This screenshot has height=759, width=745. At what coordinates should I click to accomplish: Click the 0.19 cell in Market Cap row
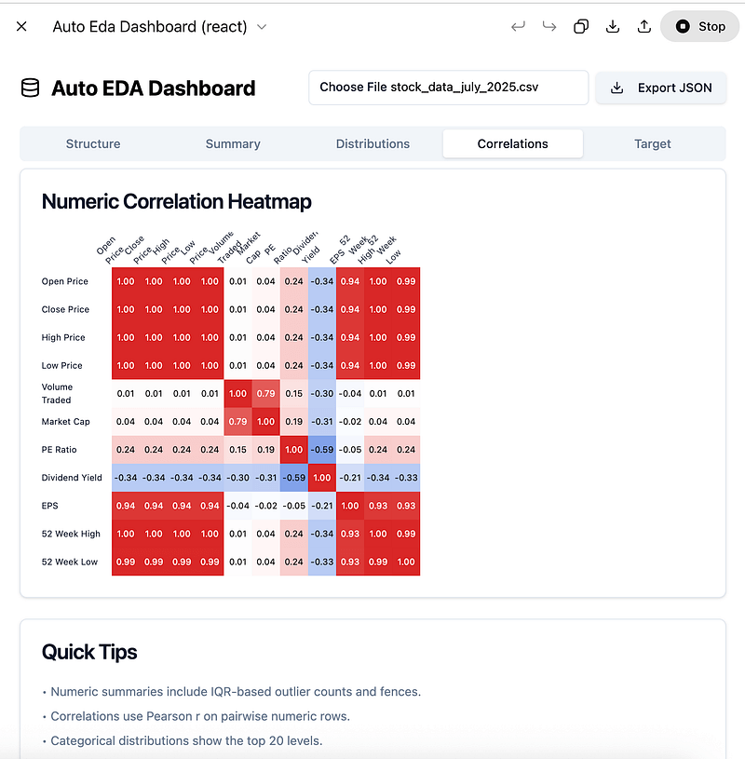(294, 422)
